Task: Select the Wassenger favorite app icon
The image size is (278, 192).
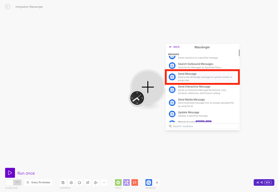Action: [x=149, y=182]
